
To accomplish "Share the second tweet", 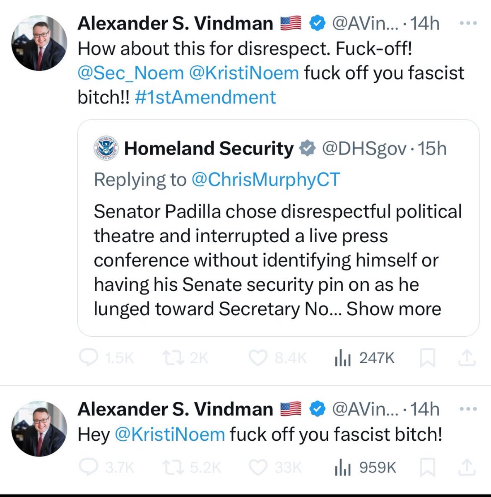I will tap(467, 468).
